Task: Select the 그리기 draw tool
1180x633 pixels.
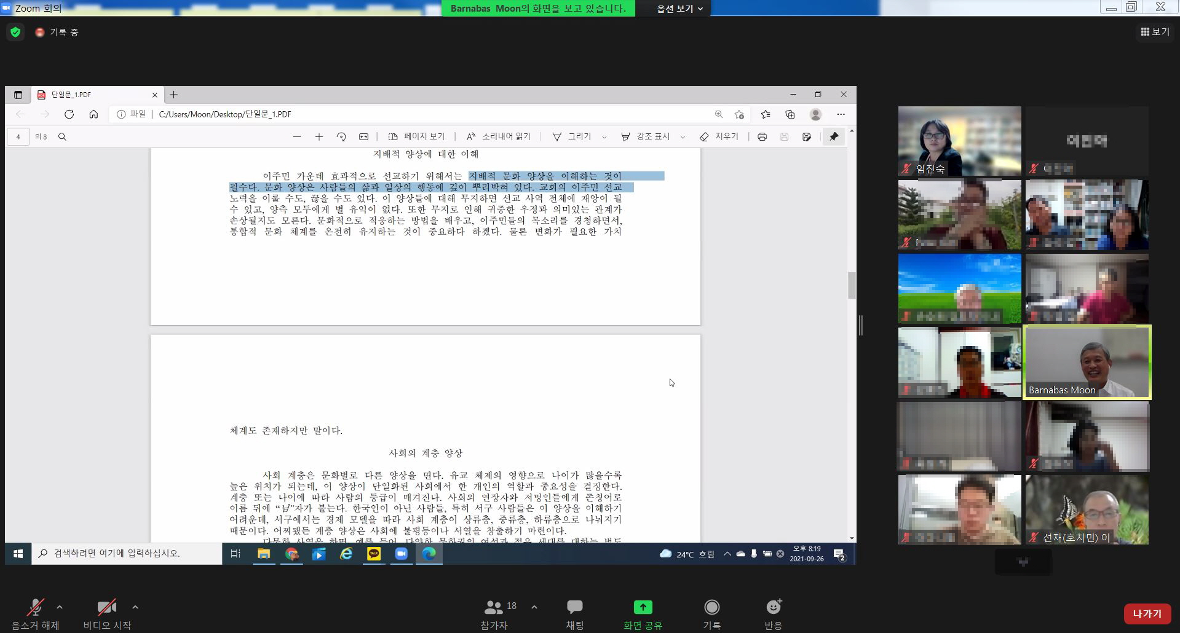Action: pos(572,136)
